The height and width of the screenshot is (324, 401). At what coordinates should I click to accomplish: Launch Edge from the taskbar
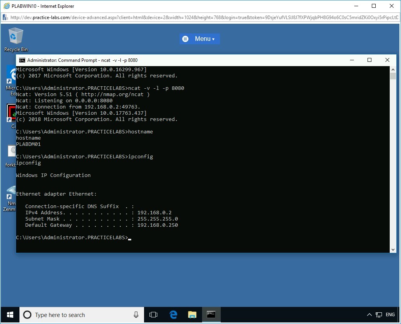(173, 315)
